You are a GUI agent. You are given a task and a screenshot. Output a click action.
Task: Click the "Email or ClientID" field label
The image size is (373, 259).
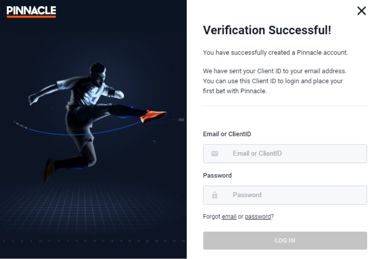click(227, 134)
